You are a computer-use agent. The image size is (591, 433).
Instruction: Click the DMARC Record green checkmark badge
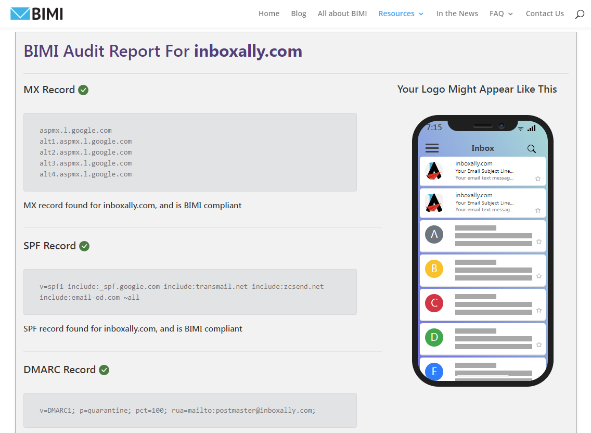pyautogui.click(x=104, y=370)
